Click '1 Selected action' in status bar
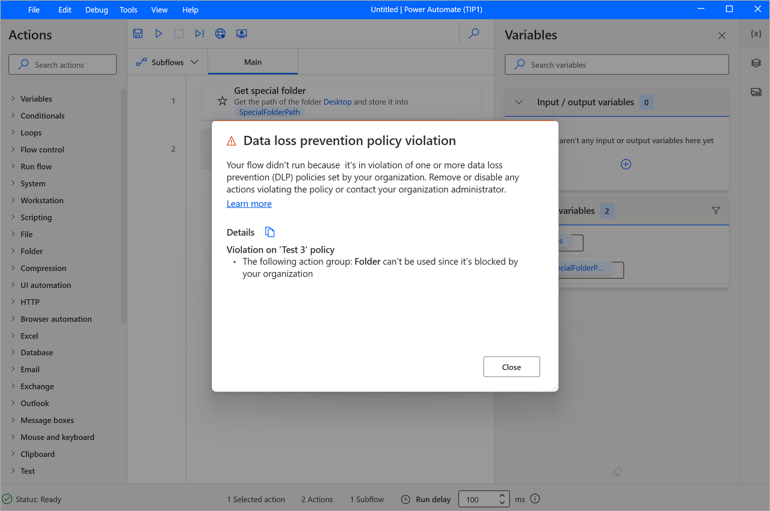The height and width of the screenshot is (511, 770). (x=256, y=499)
